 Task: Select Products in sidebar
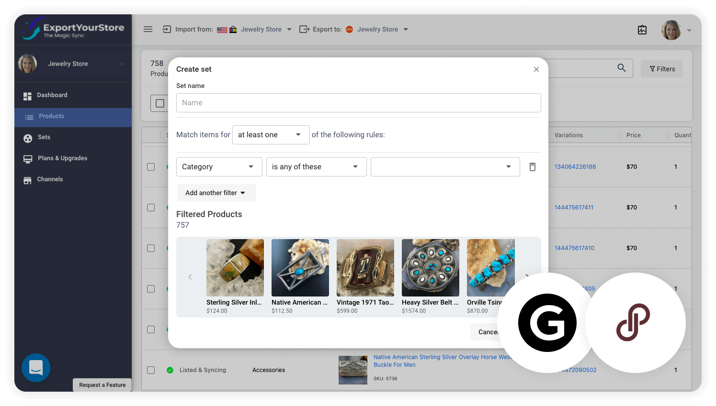(73, 117)
